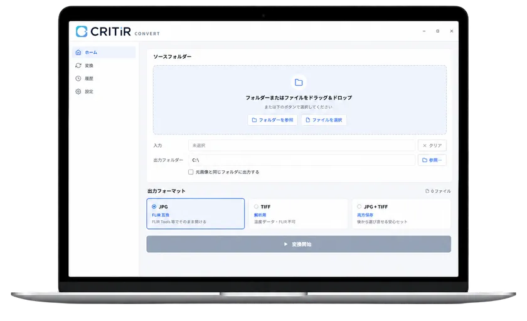
Task: Open the 履歴 sidebar item
Action: 104,78
